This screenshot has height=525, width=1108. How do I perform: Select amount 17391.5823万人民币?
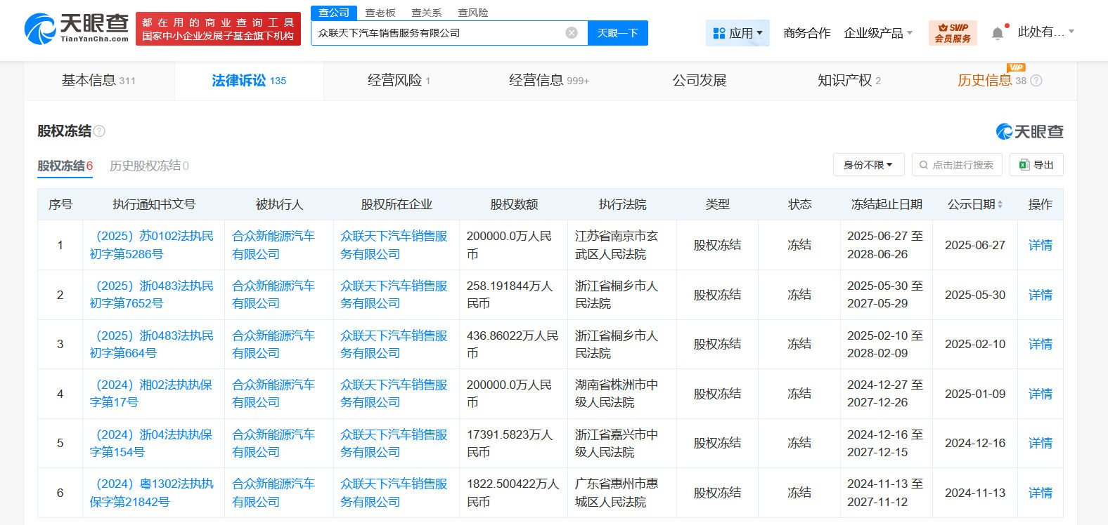510,443
